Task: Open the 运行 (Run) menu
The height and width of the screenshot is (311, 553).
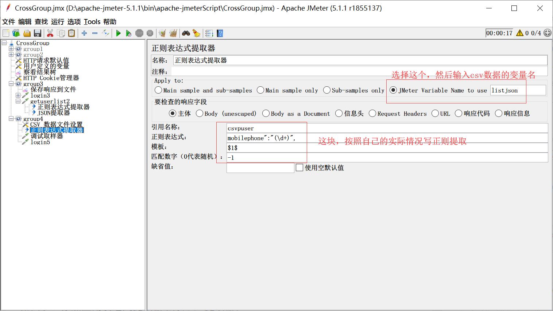Action: pyautogui.click(x=57, y=22)
